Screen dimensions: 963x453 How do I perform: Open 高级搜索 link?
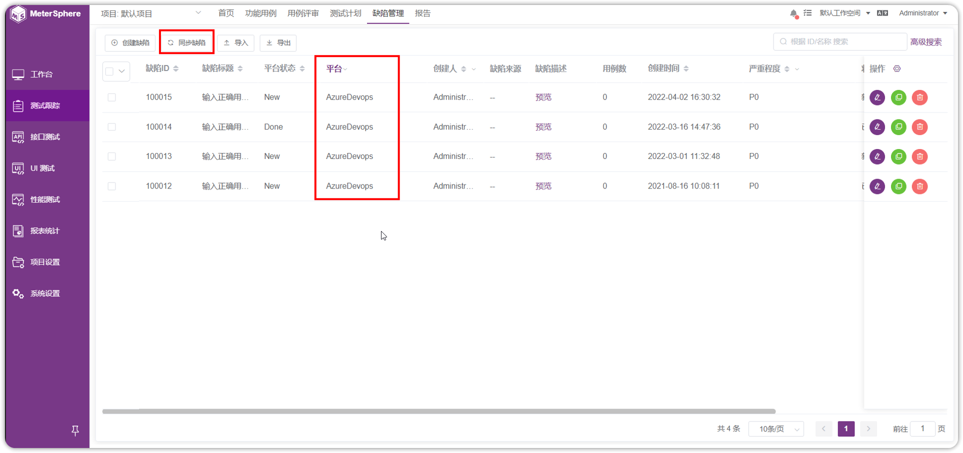point(926,42)
